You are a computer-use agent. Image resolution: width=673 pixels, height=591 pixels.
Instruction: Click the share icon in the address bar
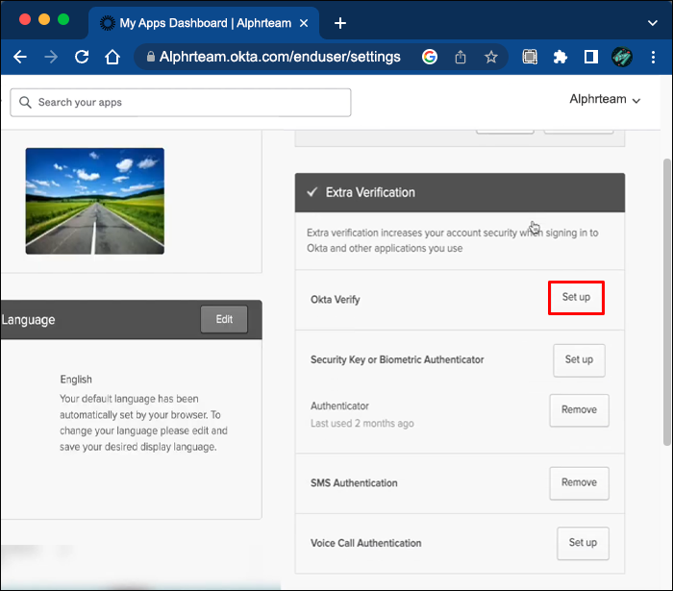click(x=461, y=58)
